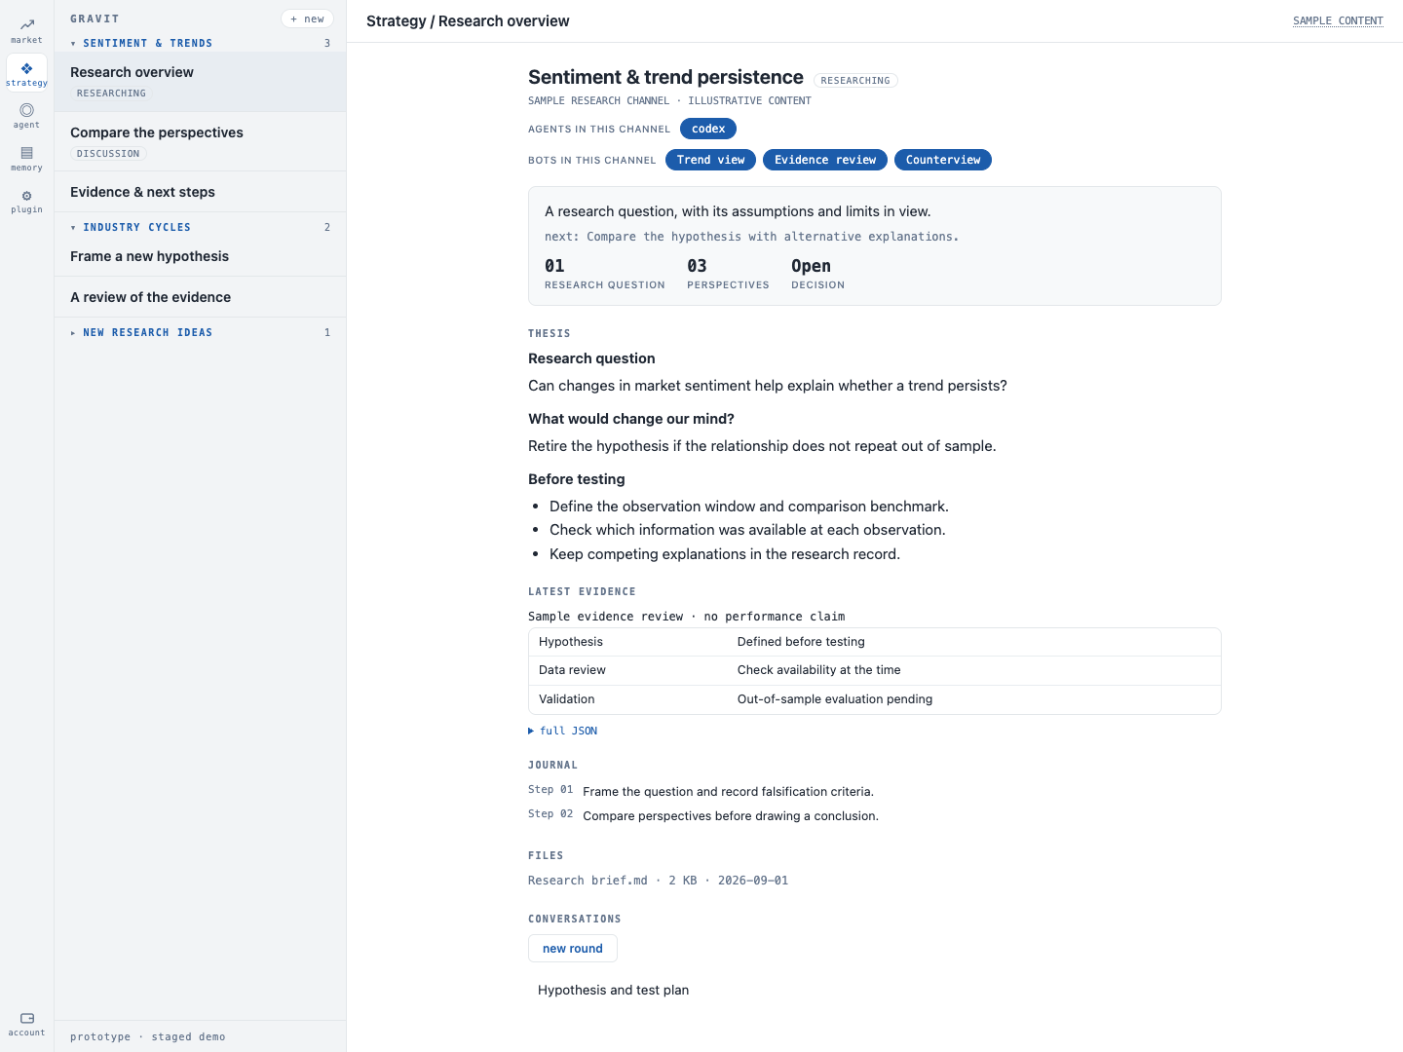Open the account icon at bottom
This screenshot has width=1403, height=1052.
(x=26, y=1024)
